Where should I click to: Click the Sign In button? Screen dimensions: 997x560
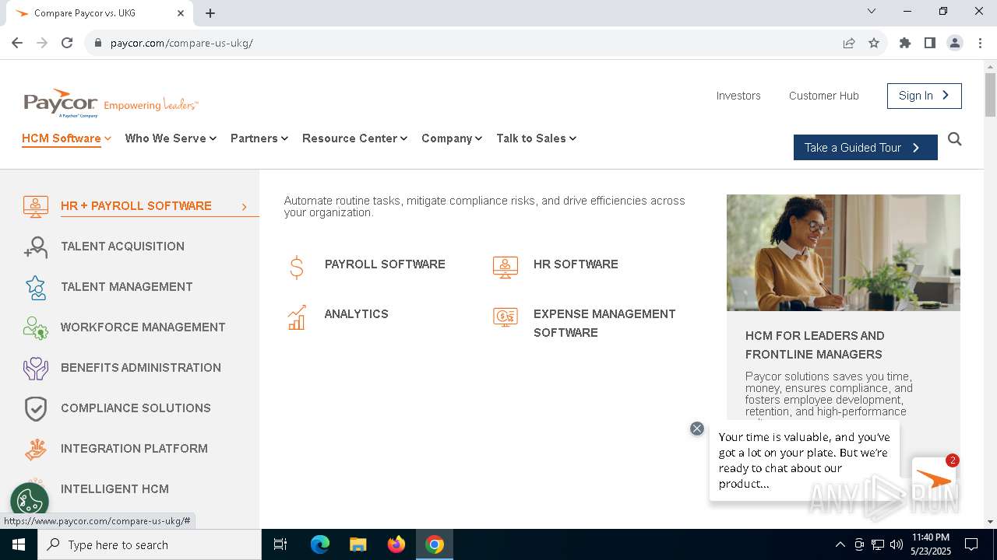coord(924,96)
